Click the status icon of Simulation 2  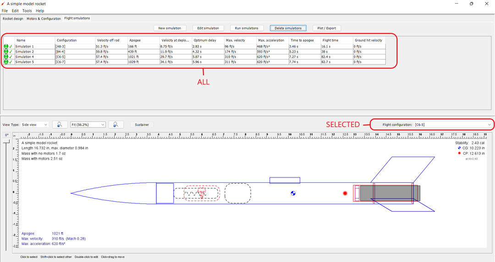point(6,52)
